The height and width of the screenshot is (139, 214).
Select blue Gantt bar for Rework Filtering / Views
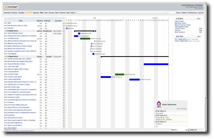pos(156,64)
